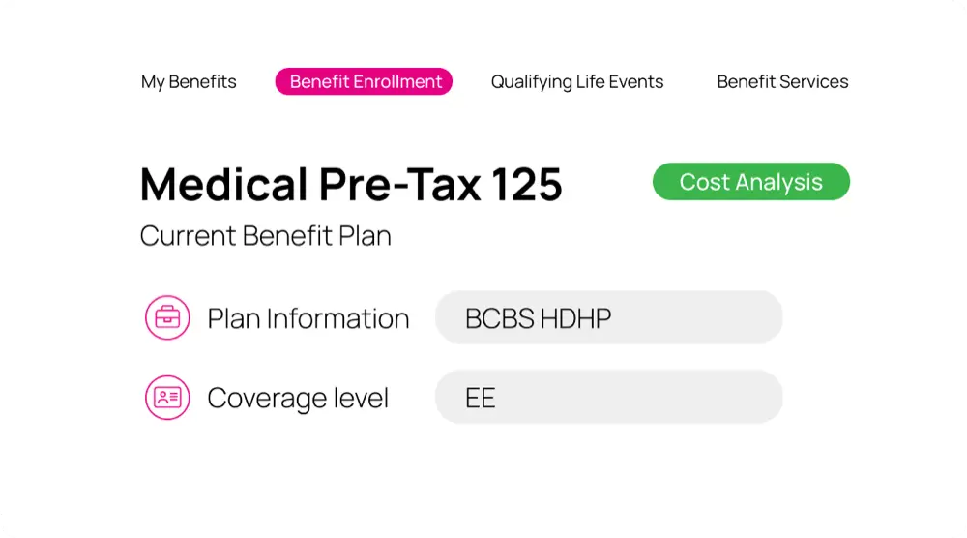Click the briefcase Plan Information icon

coord(167,318)
